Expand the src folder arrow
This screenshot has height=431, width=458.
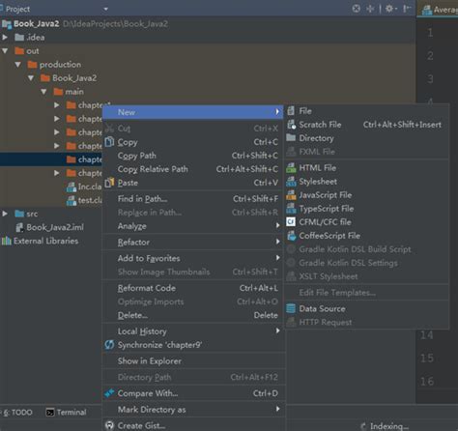tap(5, 214)
